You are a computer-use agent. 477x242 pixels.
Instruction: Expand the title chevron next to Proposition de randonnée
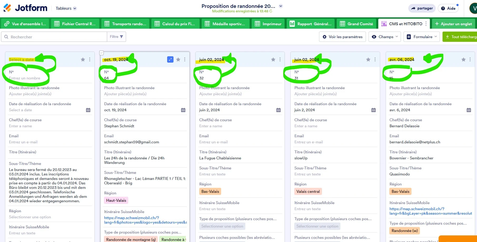click(x=281, y=6)
